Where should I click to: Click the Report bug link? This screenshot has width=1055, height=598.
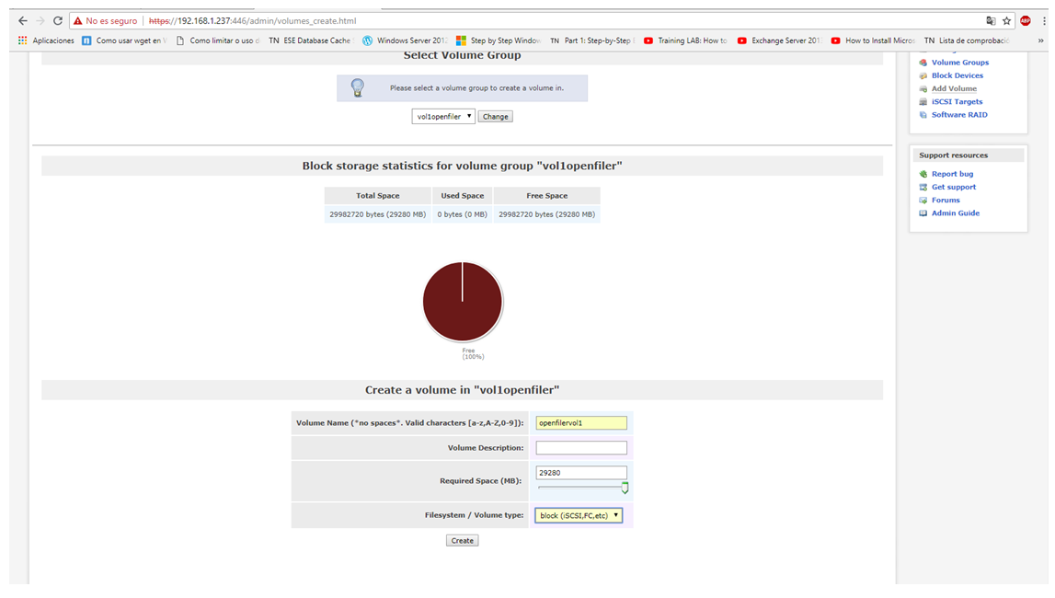click(x=952, y=174)
